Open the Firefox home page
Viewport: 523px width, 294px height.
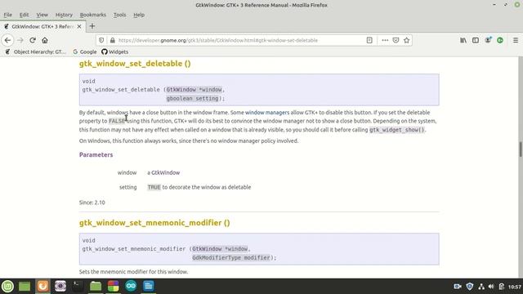pyautogui.click(x=45, y=40)
